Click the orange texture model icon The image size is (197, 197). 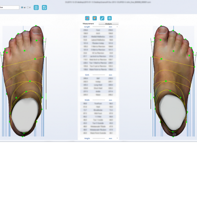(x=95, y=18)
